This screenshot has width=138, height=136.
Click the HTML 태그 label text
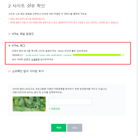coord(18,46)
